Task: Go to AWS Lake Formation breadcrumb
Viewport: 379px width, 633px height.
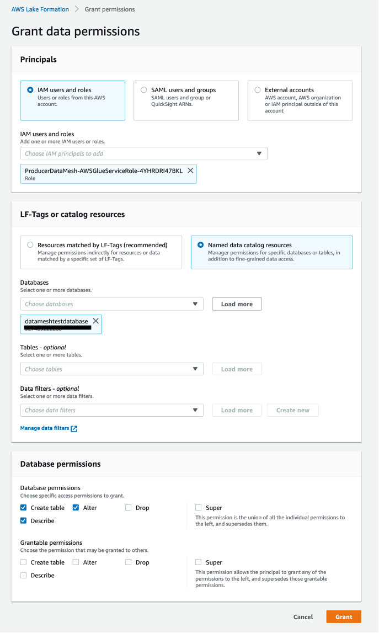Action: coord(40,9)
